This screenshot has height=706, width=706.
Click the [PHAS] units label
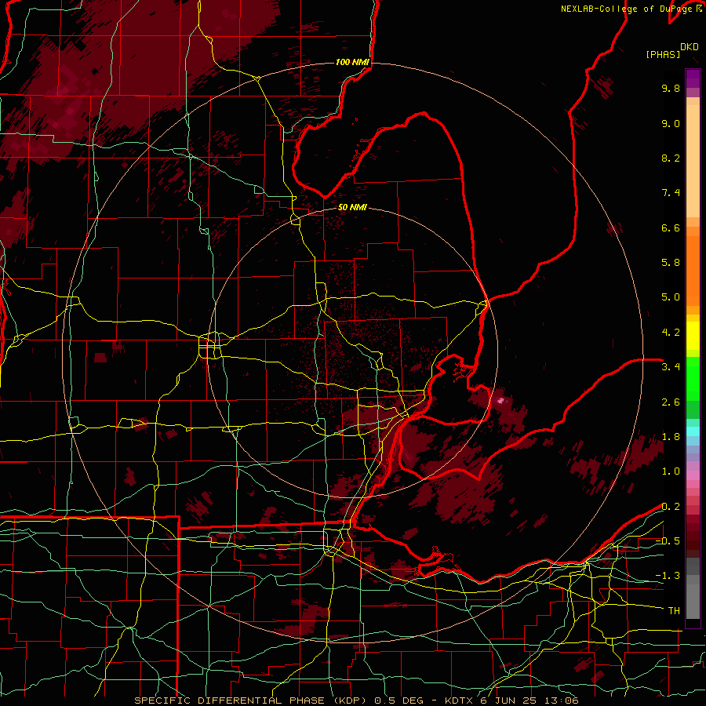coord(663,54)
